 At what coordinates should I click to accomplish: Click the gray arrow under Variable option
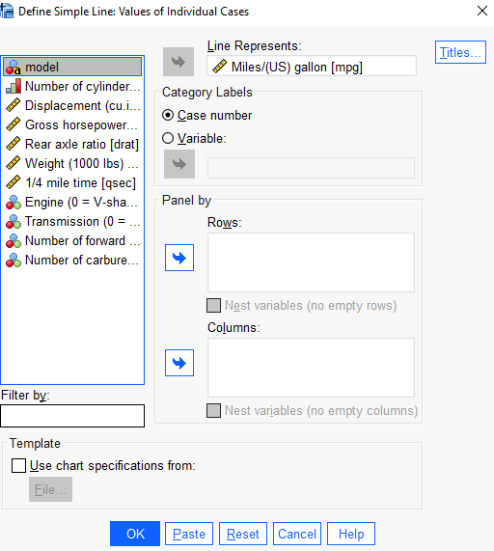tap(179, 164)
